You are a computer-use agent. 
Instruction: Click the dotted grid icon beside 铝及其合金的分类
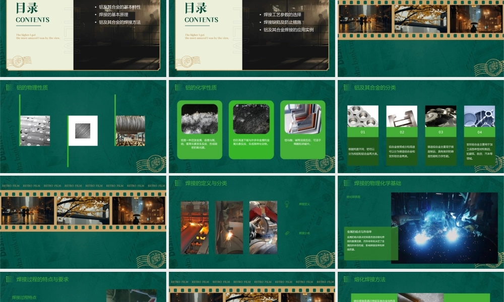[x=347, y=88]
